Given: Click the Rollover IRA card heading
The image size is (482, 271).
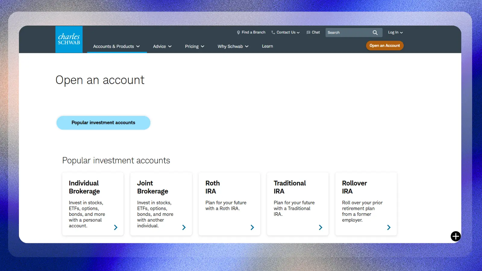Looking at the screenshot, I should click(x=355, y=187).
